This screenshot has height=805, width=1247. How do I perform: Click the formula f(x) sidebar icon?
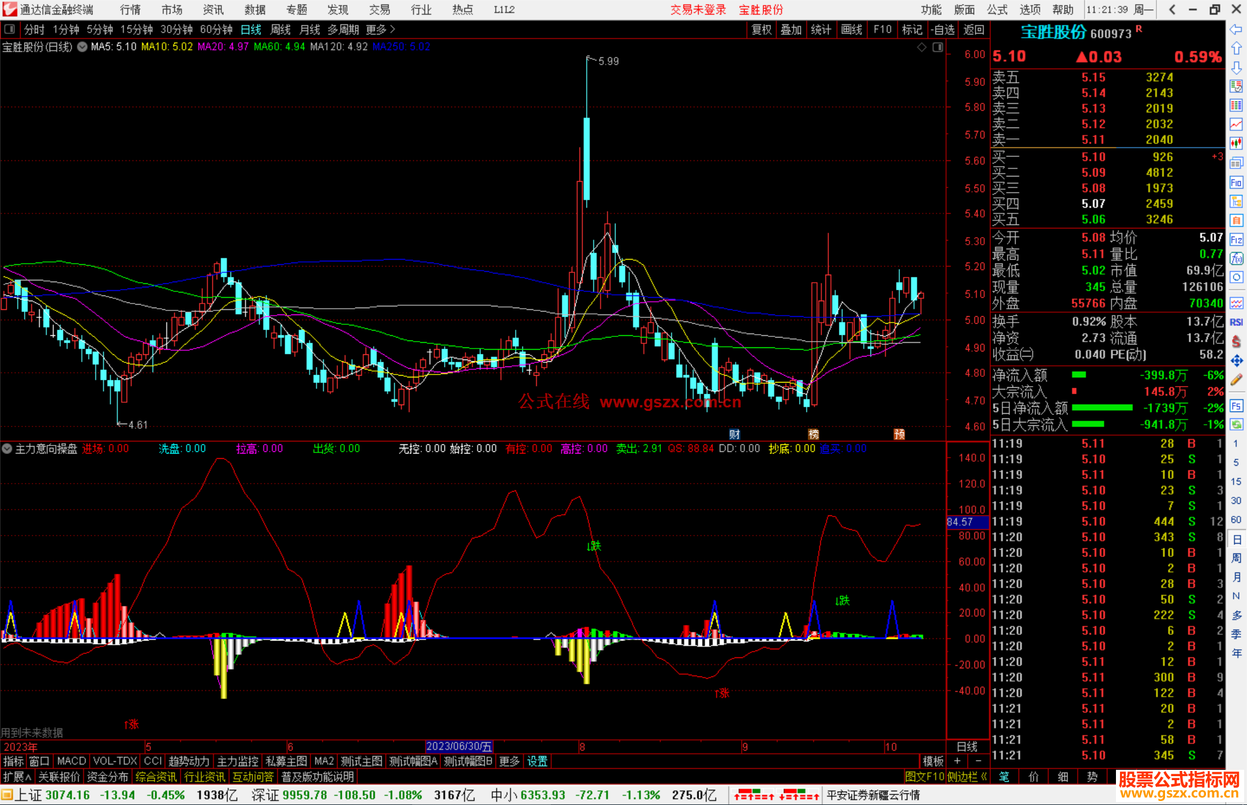[x=1236, y=259]
